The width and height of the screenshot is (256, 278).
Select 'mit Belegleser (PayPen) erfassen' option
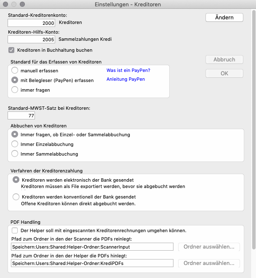pyautogui.click(x=15, y=80)
